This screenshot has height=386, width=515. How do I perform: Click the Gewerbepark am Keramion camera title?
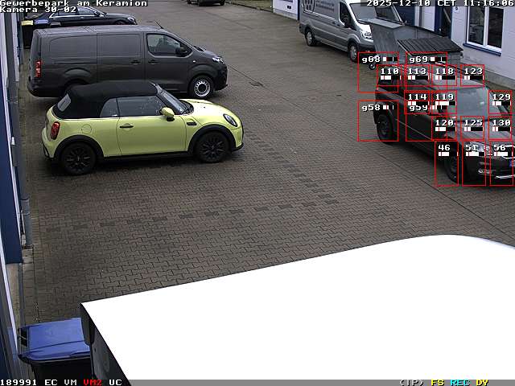pos(73,3)
